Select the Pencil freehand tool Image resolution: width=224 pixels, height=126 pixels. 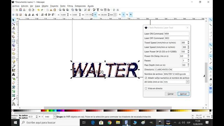[x=13, y=62]
